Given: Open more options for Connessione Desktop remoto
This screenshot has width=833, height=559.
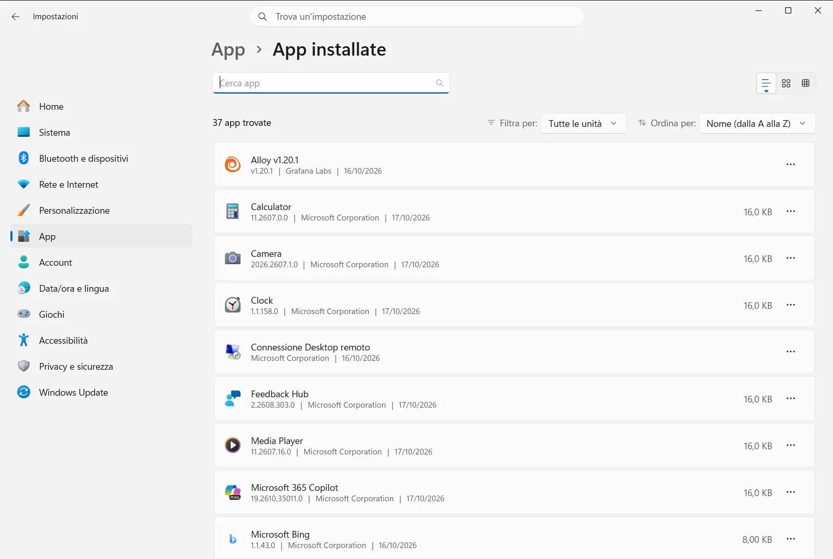Looking at the screenshot, I should click(x=791, y=352).
